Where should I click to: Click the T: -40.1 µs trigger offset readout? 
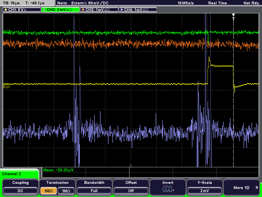(x=35, y=3)
